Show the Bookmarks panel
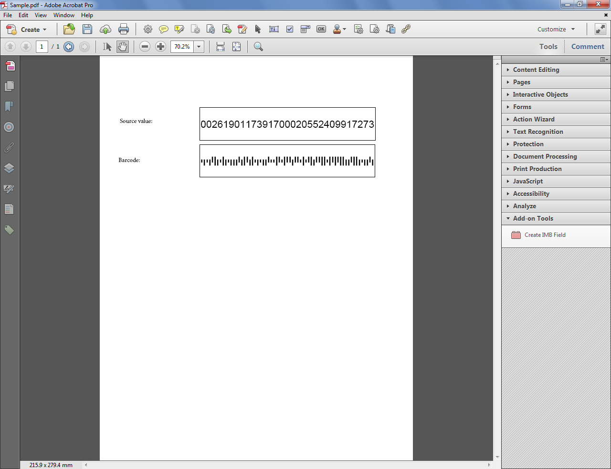Screen dimensions: 611x469 tap(10, 106)
